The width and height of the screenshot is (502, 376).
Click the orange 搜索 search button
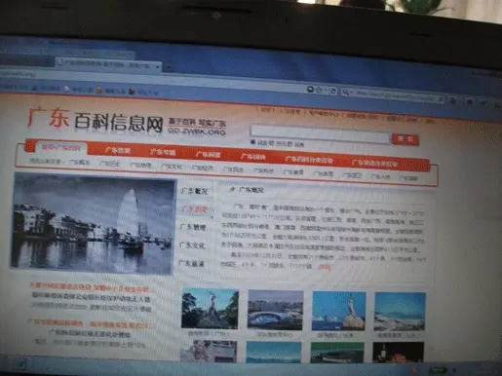[405, 139]
